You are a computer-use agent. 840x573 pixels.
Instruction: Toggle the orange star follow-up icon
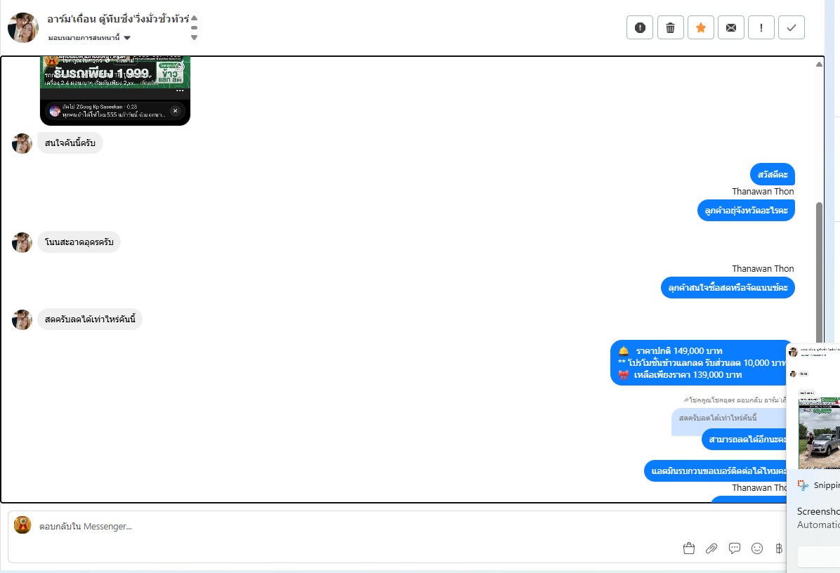pyautogui.click(x=701, y=28)
